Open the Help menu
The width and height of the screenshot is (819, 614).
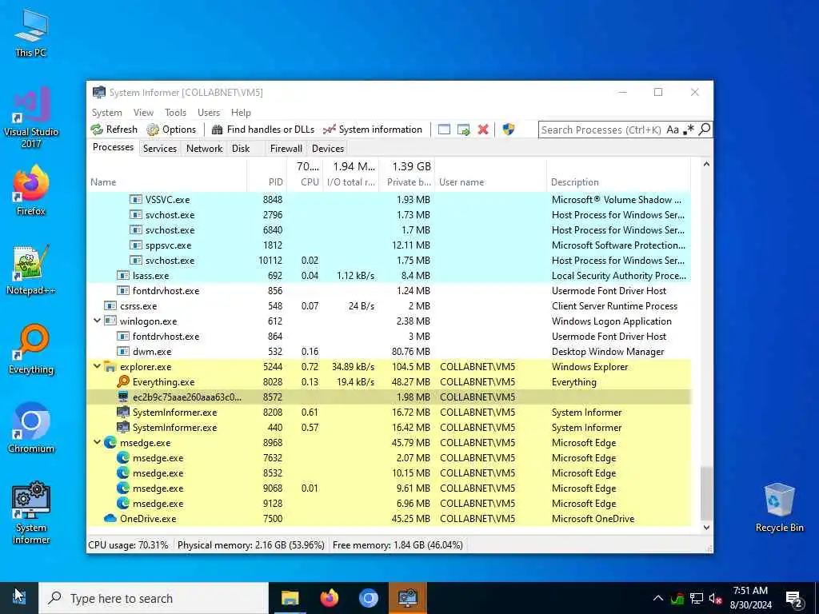(x=241, y=113)
